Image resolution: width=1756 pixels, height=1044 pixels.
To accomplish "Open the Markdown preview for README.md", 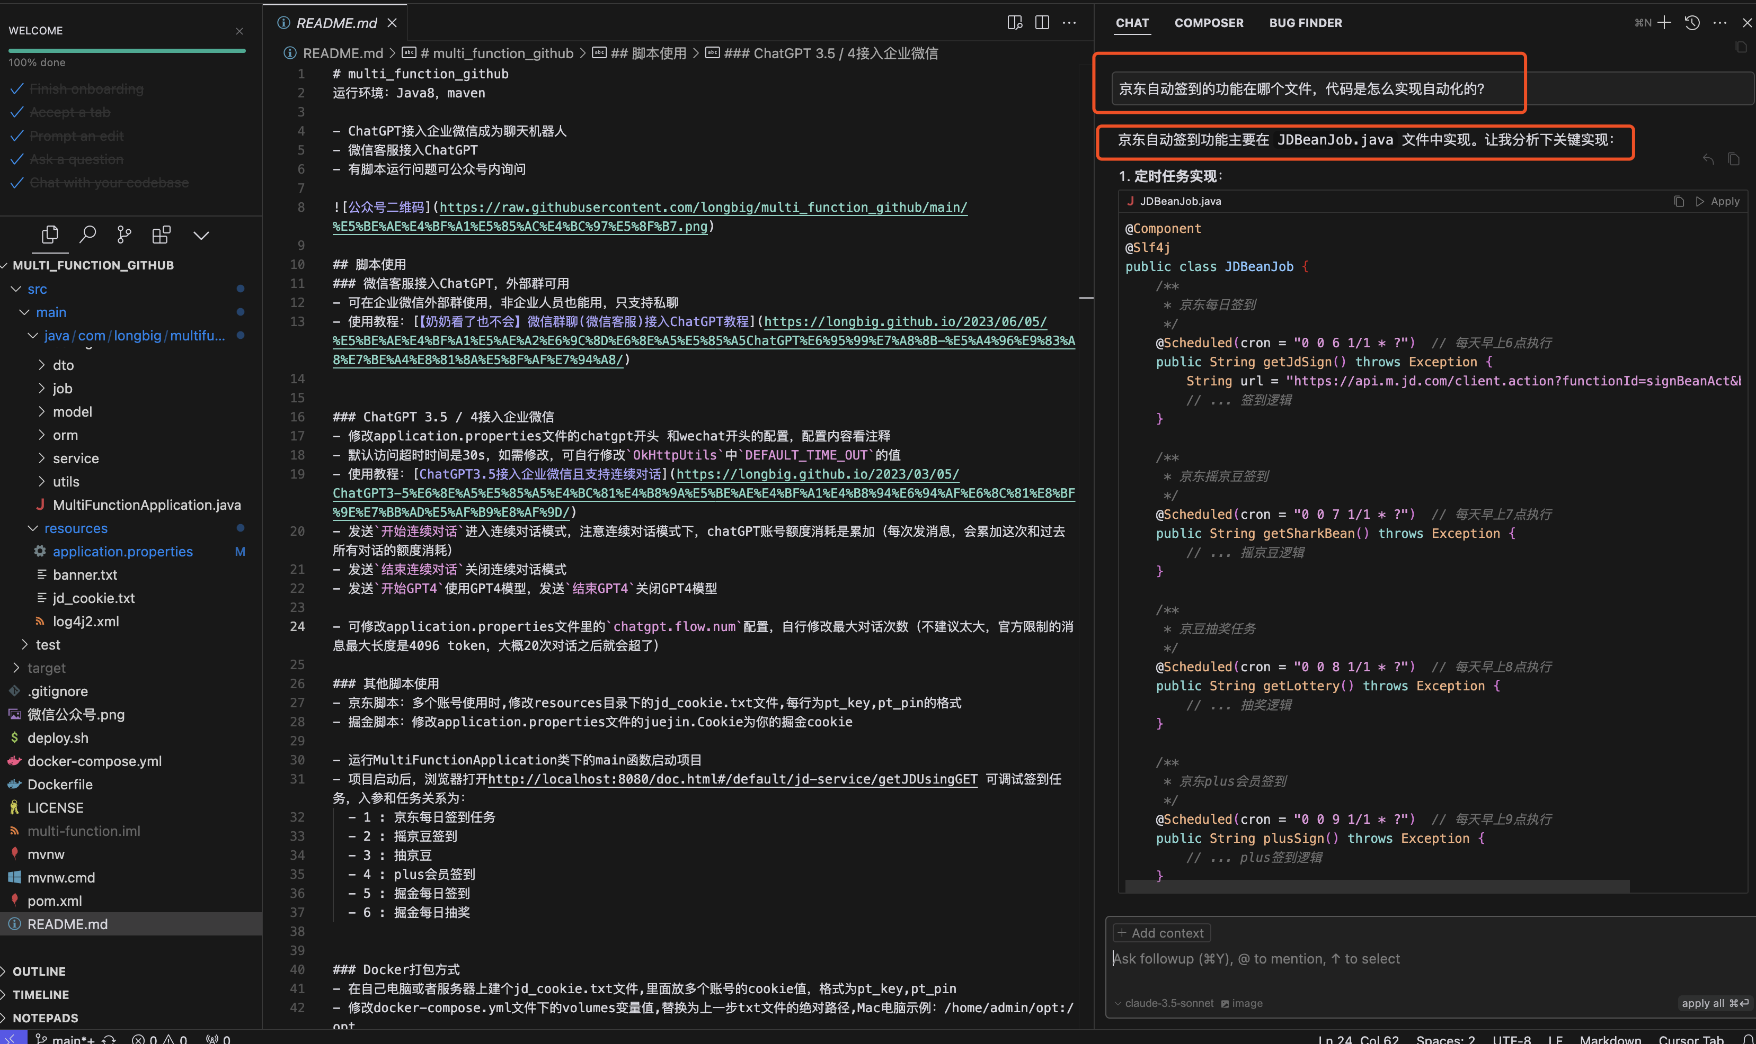I will pyautogui.click(x=1014, y=23).
